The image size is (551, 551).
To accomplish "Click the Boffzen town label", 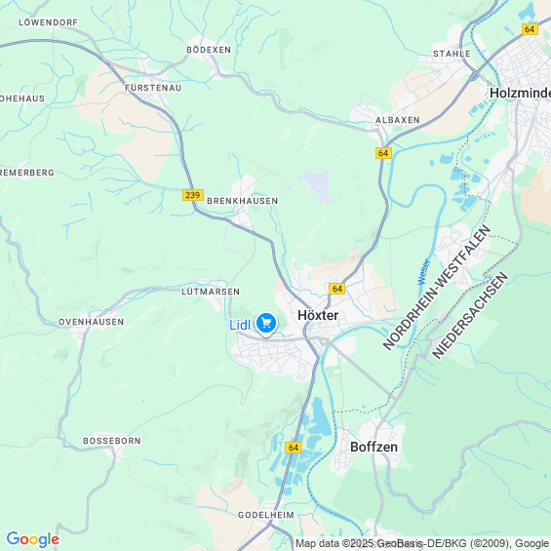I will point(374,447).
